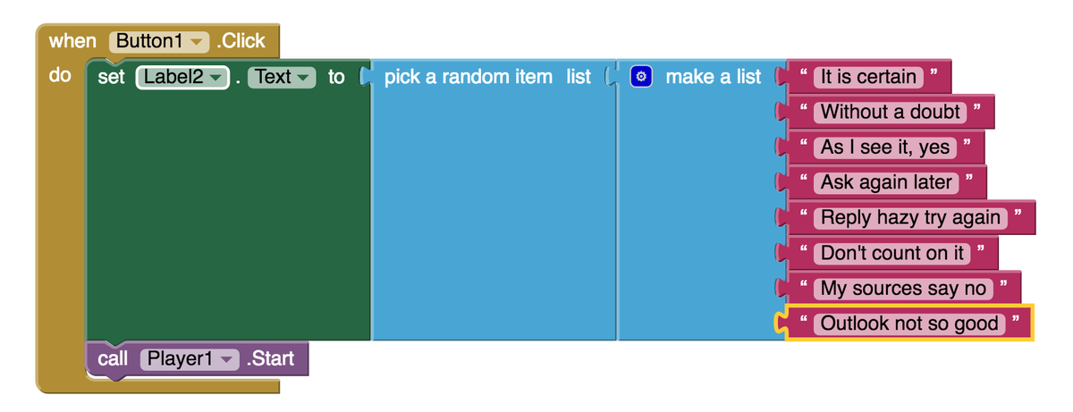Edit the "Reply hazy try again" text

(x=910, y=217)
